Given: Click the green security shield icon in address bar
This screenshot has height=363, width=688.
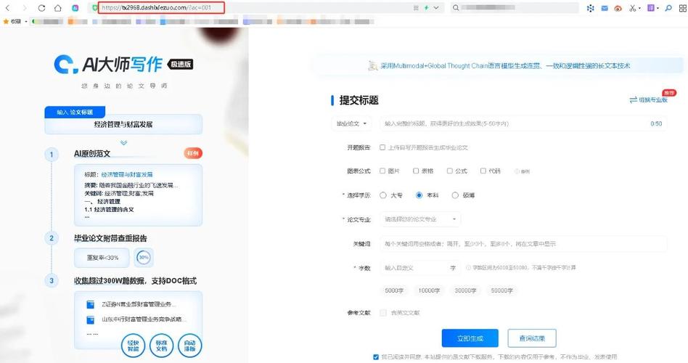Looking at the screenshot, I should (95, 8).
